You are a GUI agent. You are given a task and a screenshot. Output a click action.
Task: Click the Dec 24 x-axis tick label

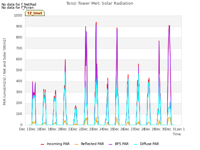tap(98, 129)
